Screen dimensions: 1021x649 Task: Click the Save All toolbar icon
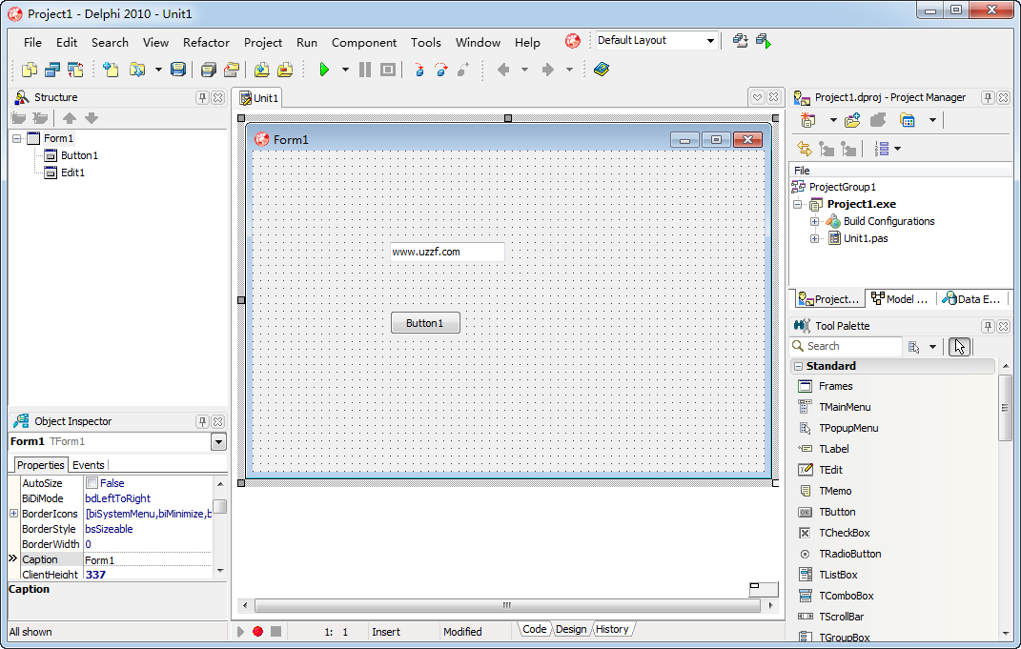(209, 70)
